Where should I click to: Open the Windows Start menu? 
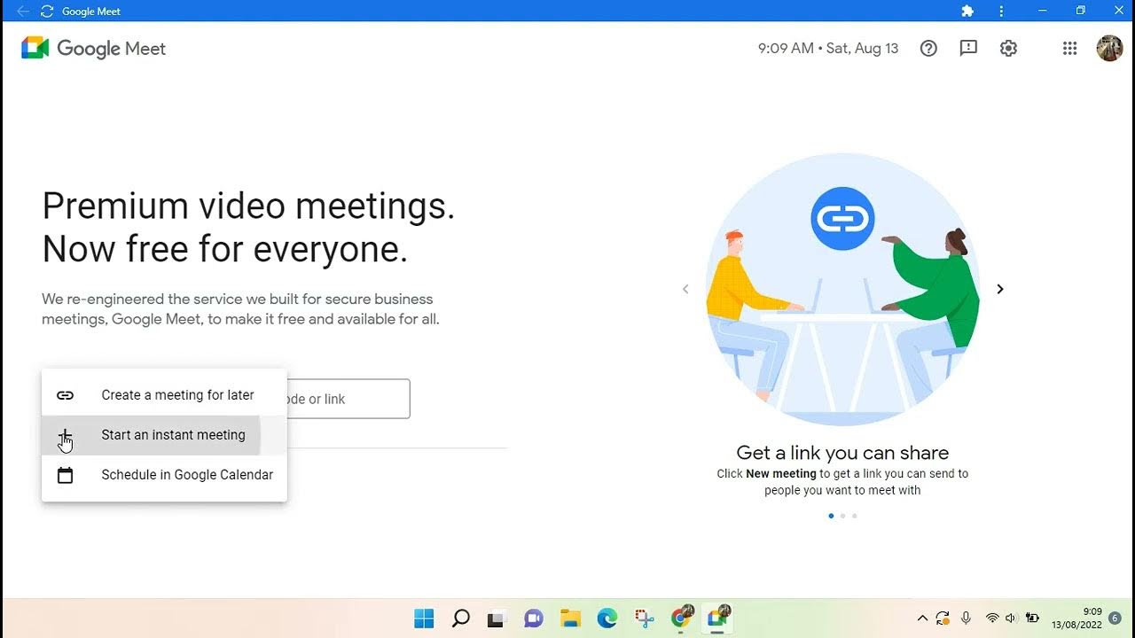click(x=424, y=619)
